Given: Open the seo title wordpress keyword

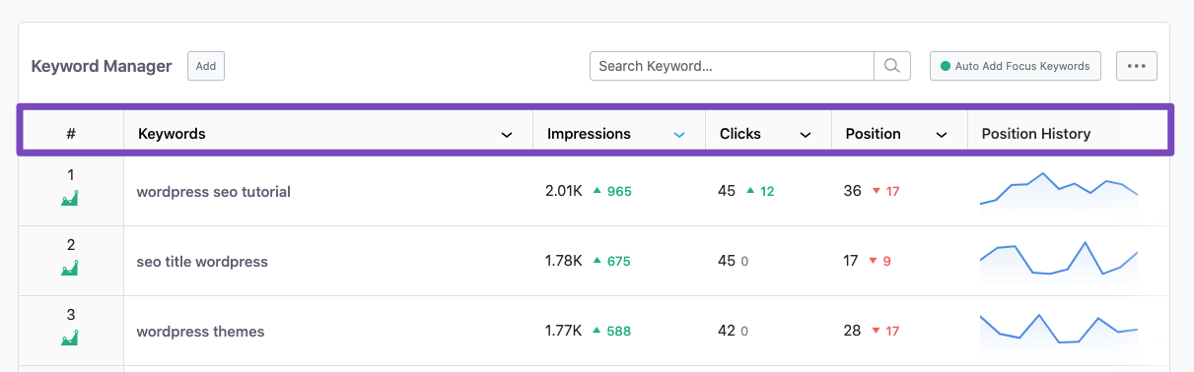Looking at the screenshot, I should tap(202, 262).
